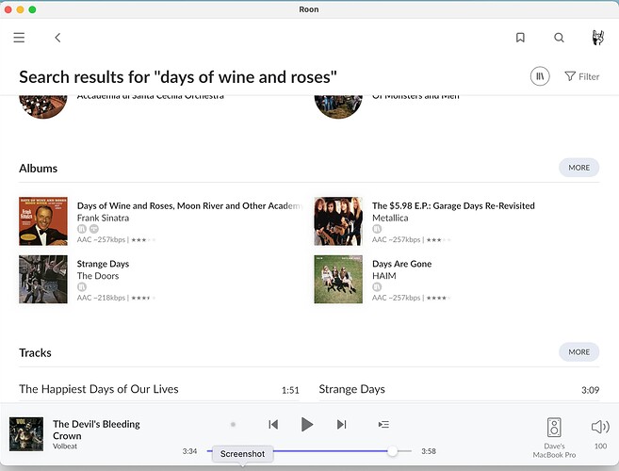This screenshot has width=619, height=471.
Task: Open search with the magnifier icon
Action: click(559, 38)
